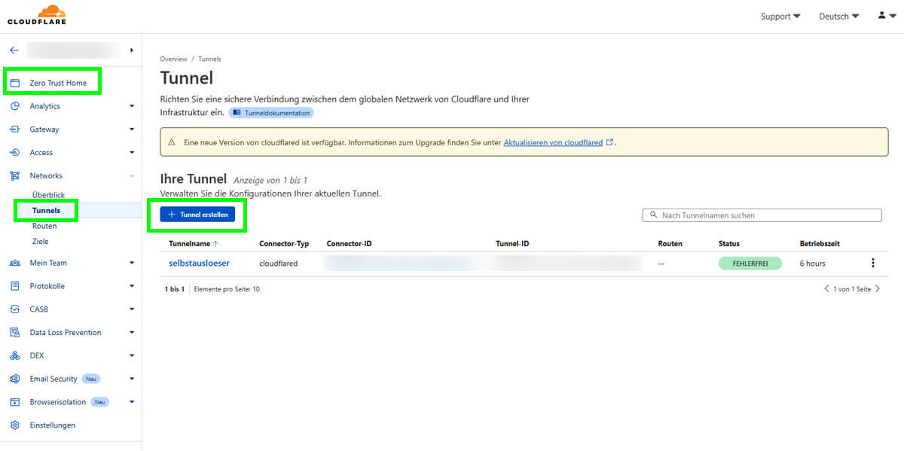Click the Access icon in sidebar
Image resolution: width=904 pixels, height=451 pixels.
pyautogui.click(x=14, y=153)
